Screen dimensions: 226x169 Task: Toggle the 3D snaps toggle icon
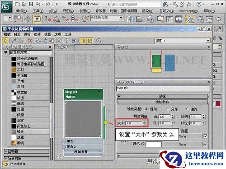pyautogui.click(x=48, y=19)
